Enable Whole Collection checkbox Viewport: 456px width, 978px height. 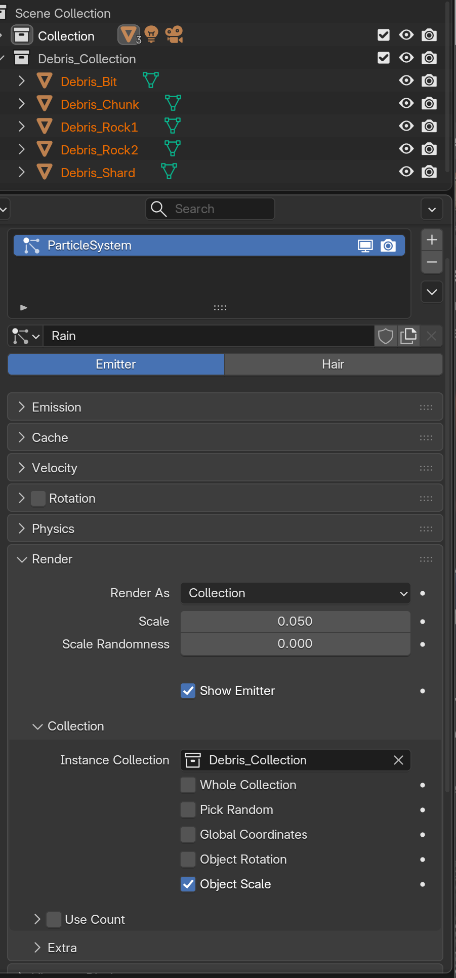(x=188, y=785)
